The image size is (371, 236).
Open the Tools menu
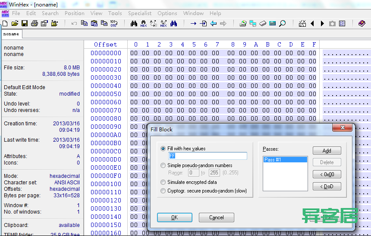115,13
